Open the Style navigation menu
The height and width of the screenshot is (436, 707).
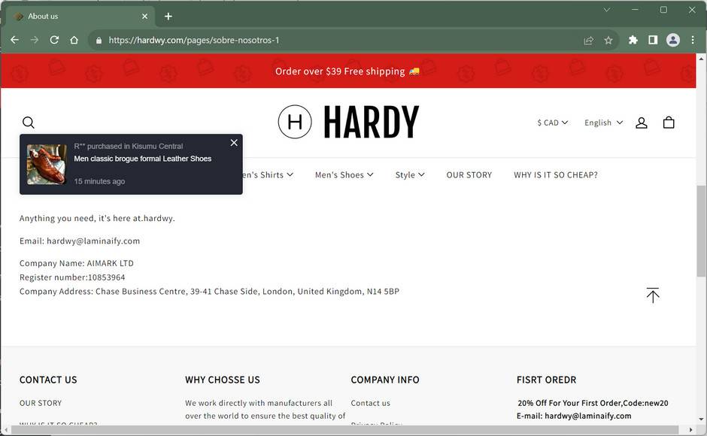click(x=409, y=174)
